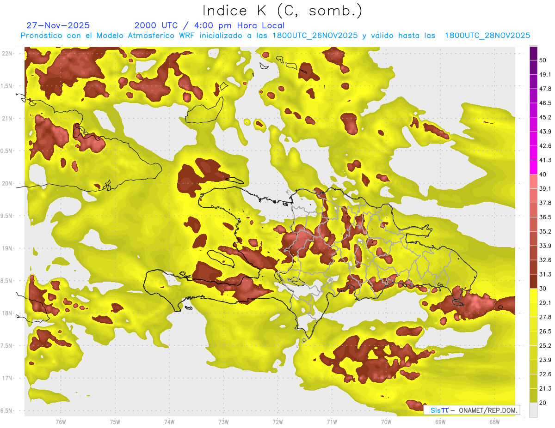Click the '1800UTC_26NOV2025' initialization time text

click(x=314, y=36)
